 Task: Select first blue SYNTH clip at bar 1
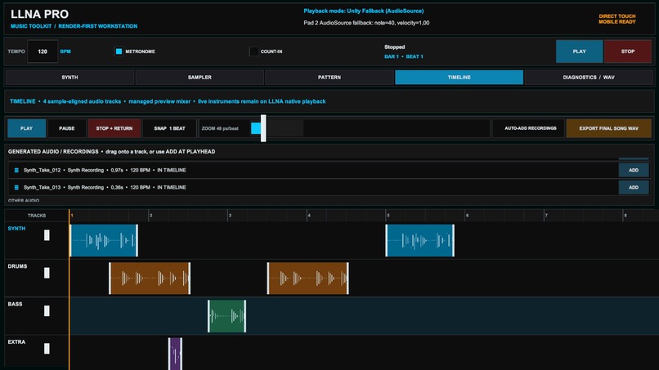(x=104, y=240)
